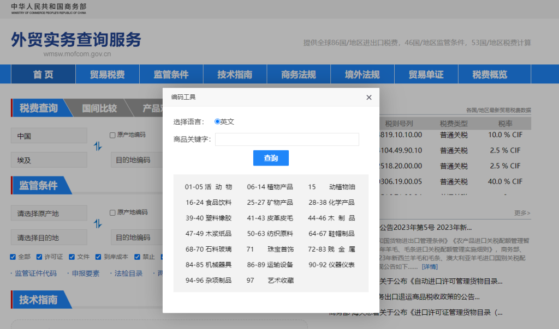Toggle the 到岸成本 checkbox
This screenshot has height=329, width=559.
[98, 257]
